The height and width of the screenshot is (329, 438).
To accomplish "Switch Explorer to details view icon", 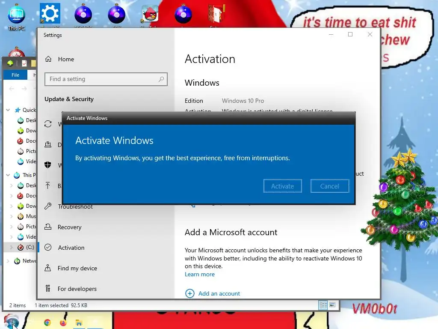I will (x=323, y=305).
